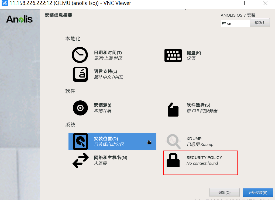Open the 日期和时间(T) label link

[x=108, y=52]
